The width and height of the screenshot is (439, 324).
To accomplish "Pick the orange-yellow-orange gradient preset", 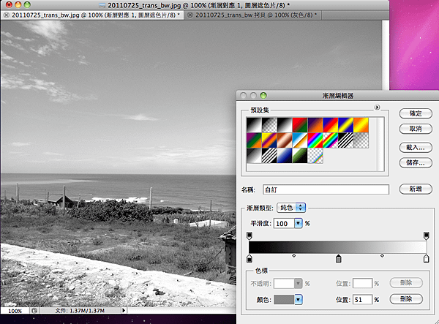I will click(x=361, y=125).
